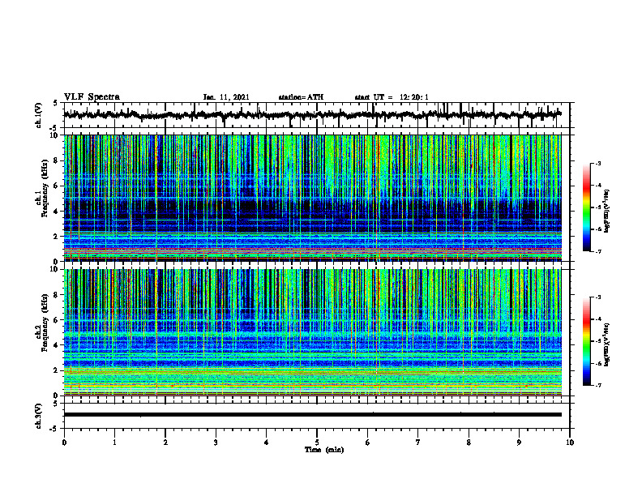This screenshot has height=496, width=642.
Task: Click the "-5" volt tick on ch.1 waveform
Action: coord(53,127)
